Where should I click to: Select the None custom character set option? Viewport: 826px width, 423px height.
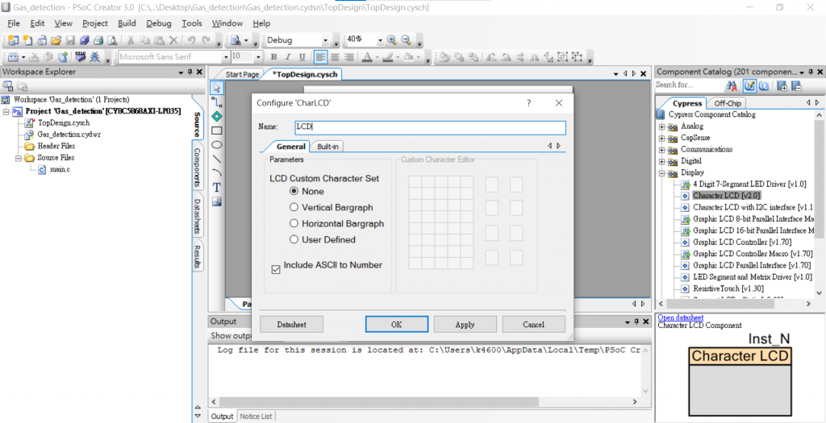coord(294,192)
